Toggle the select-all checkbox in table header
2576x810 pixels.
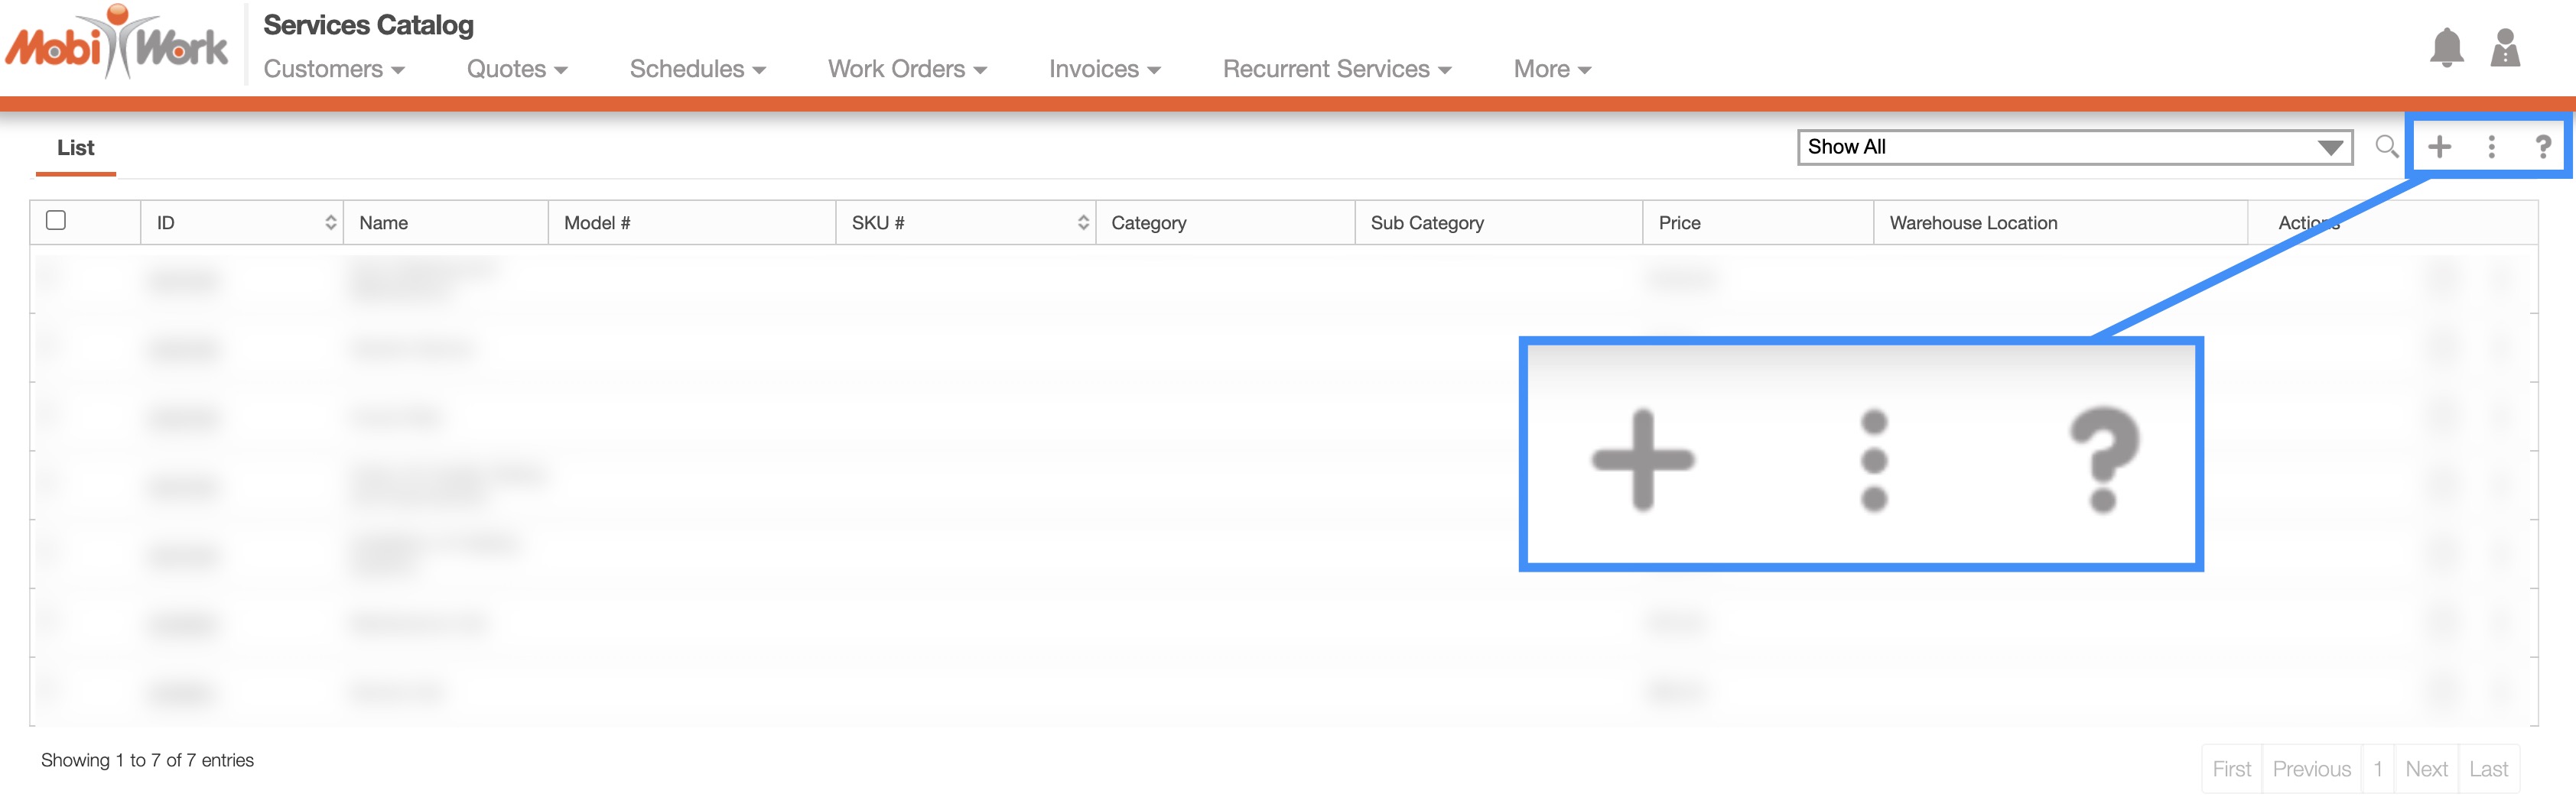pyautogui.click(x=56, y=221)
